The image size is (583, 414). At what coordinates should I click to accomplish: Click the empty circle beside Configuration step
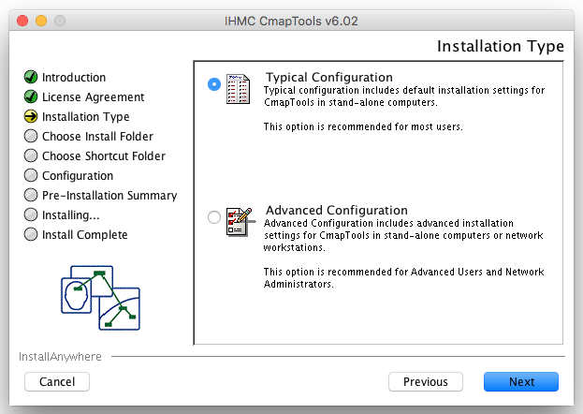pyautogui.click(x=31, y=176)
